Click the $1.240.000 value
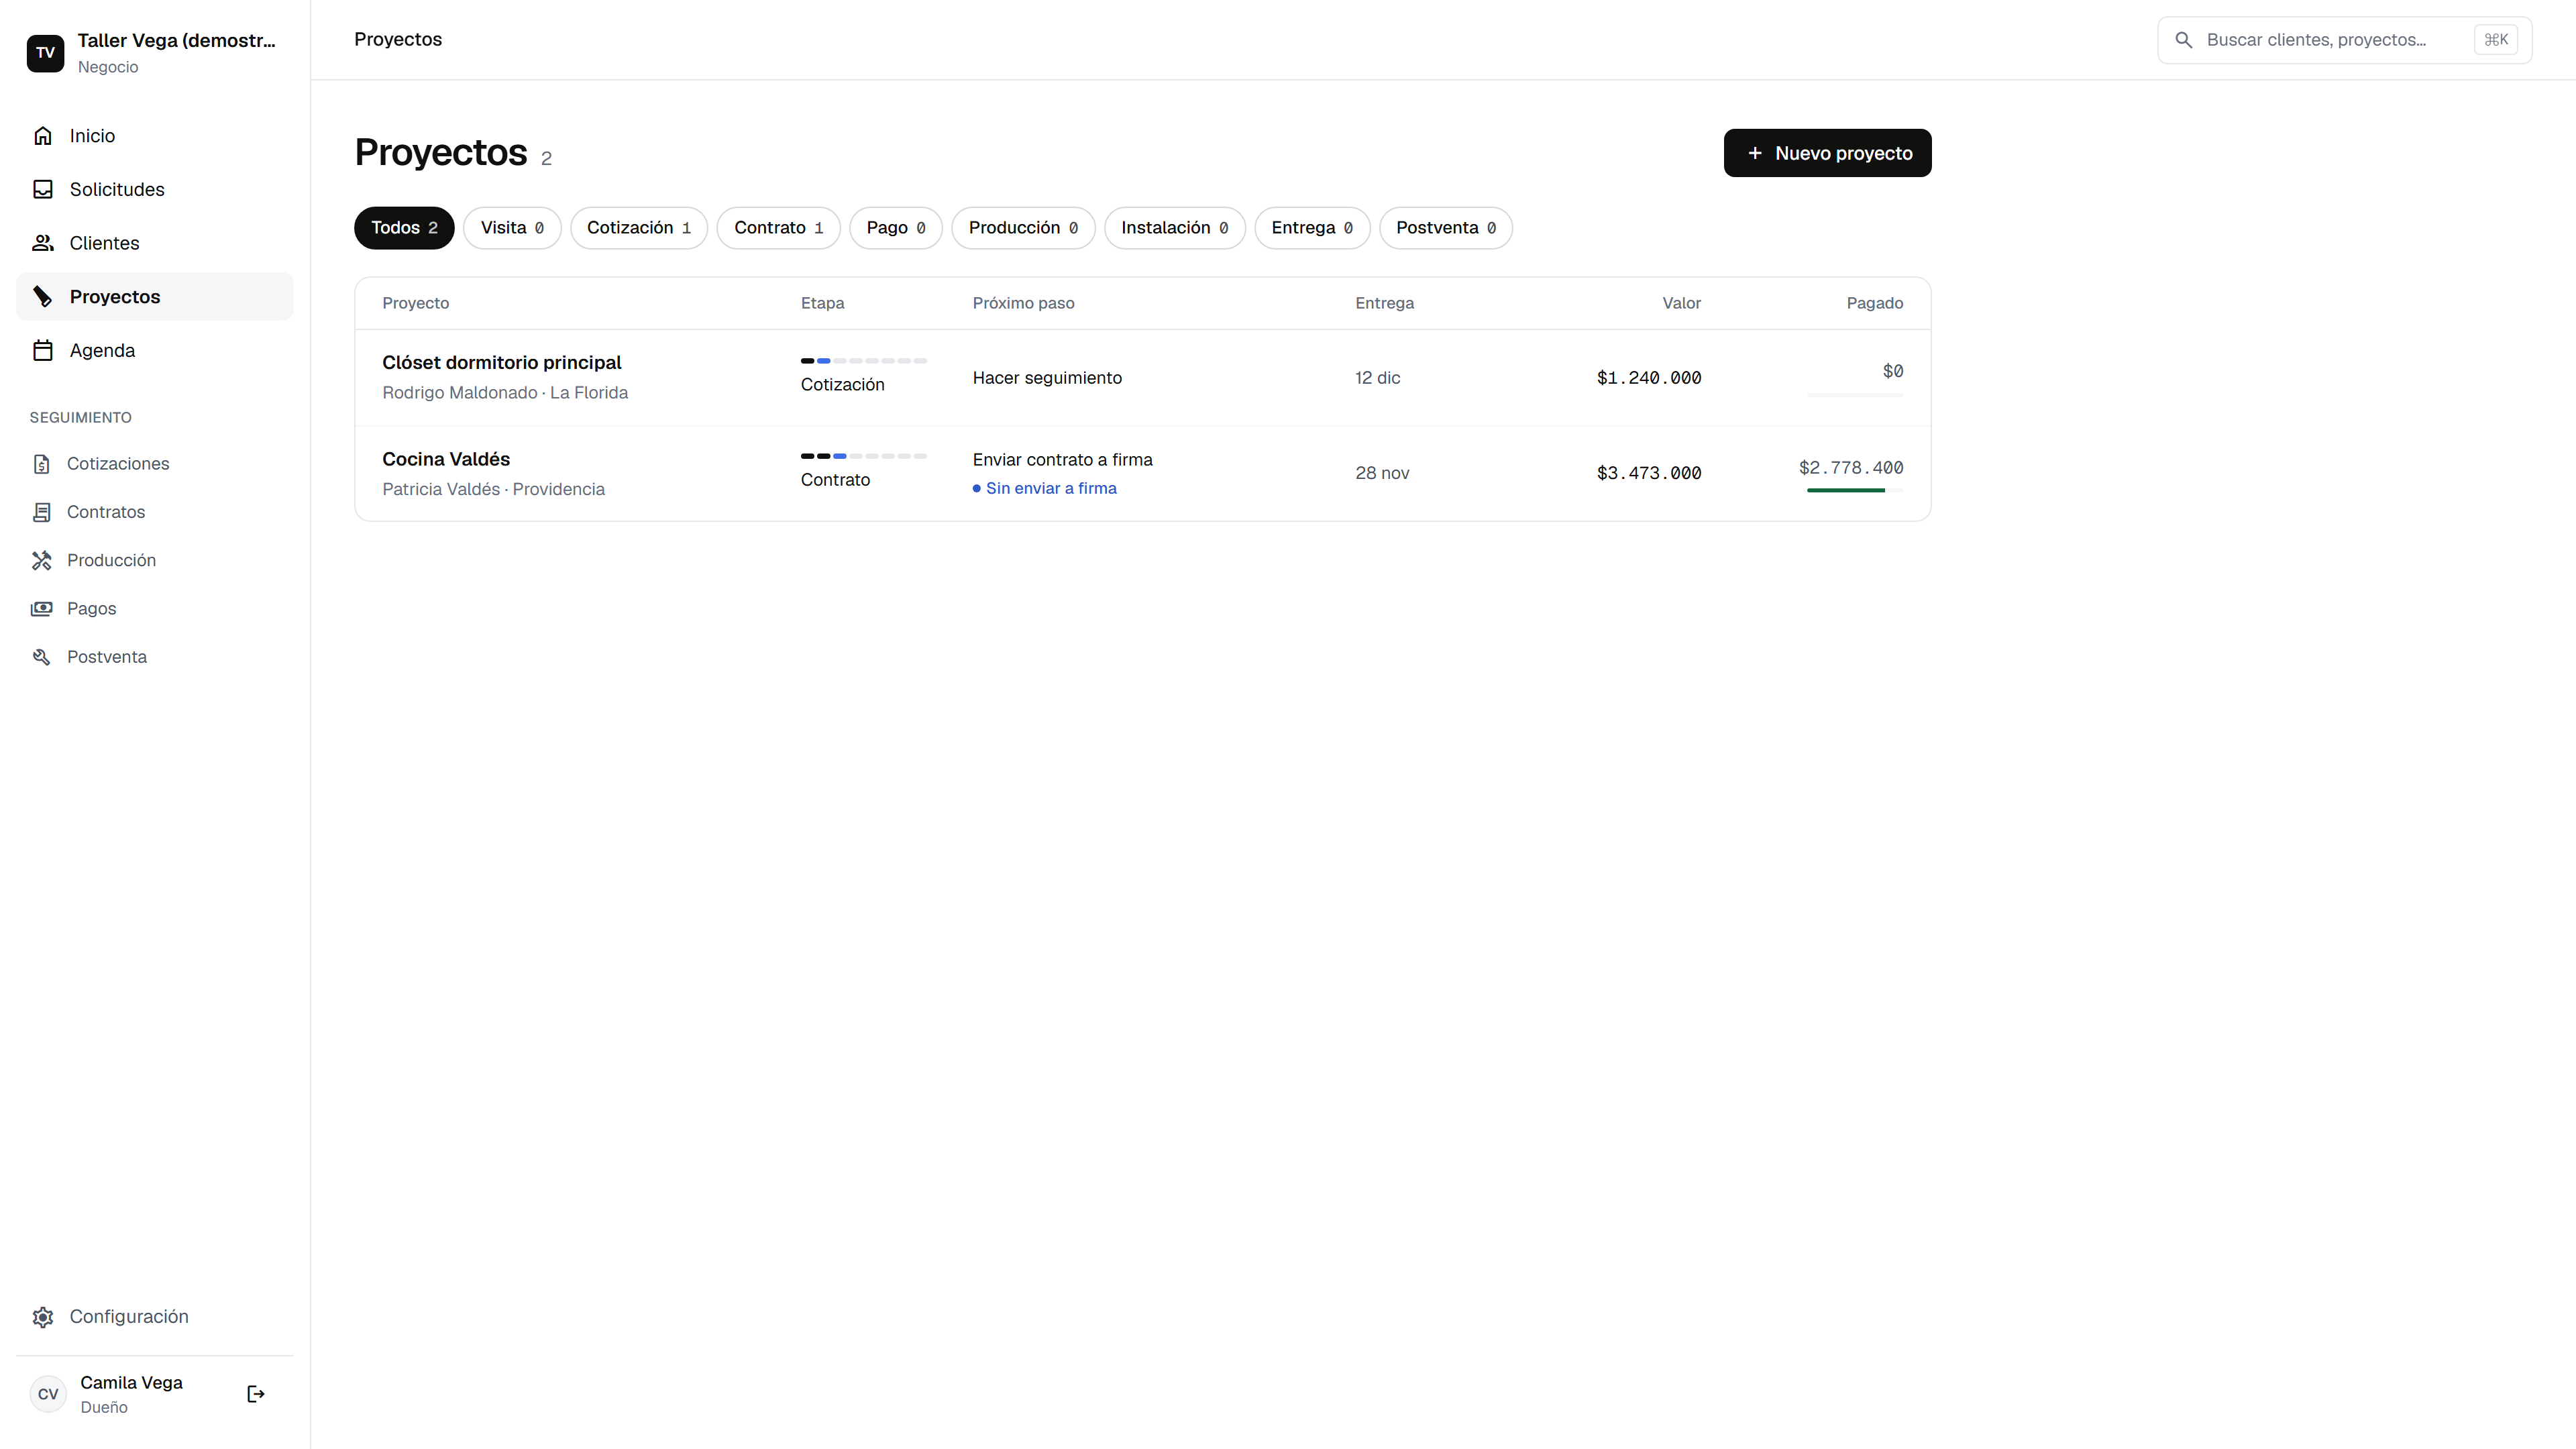 1649,378
